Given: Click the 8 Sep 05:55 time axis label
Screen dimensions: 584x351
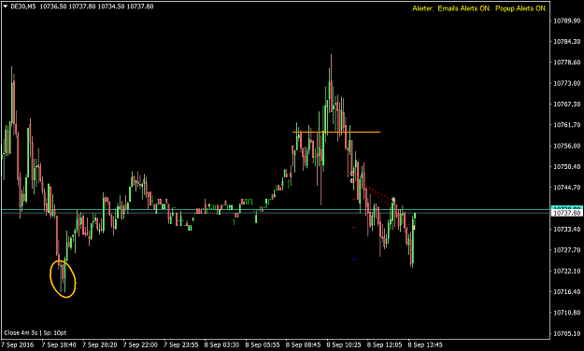Looking at the screenshot, I should point(263,344).
